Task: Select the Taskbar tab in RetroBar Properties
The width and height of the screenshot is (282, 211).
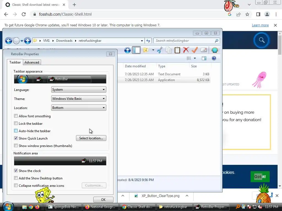Action: [x=15, y=62]
